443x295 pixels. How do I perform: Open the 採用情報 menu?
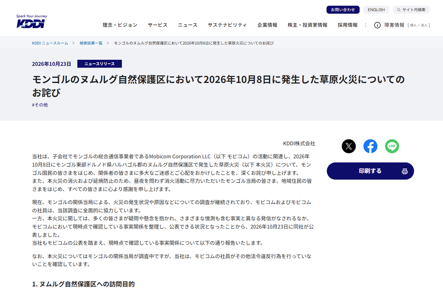348,25
